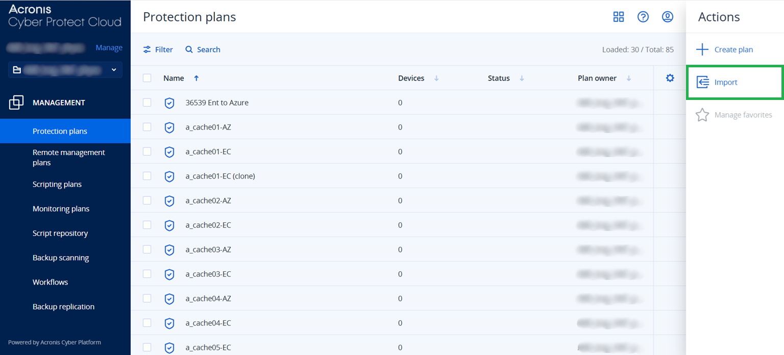
Task: Click the 36539 Ent to Azure plan name
Action: pos(217,103)
